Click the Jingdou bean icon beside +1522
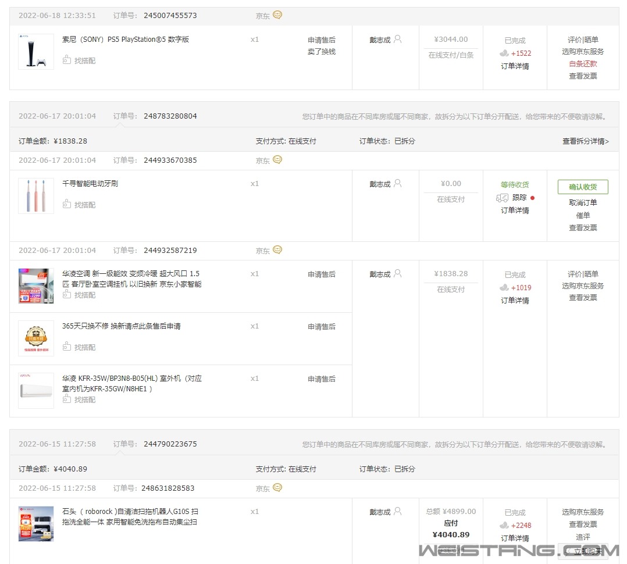The height and width of the screenshot is (564, 627). 504,53
